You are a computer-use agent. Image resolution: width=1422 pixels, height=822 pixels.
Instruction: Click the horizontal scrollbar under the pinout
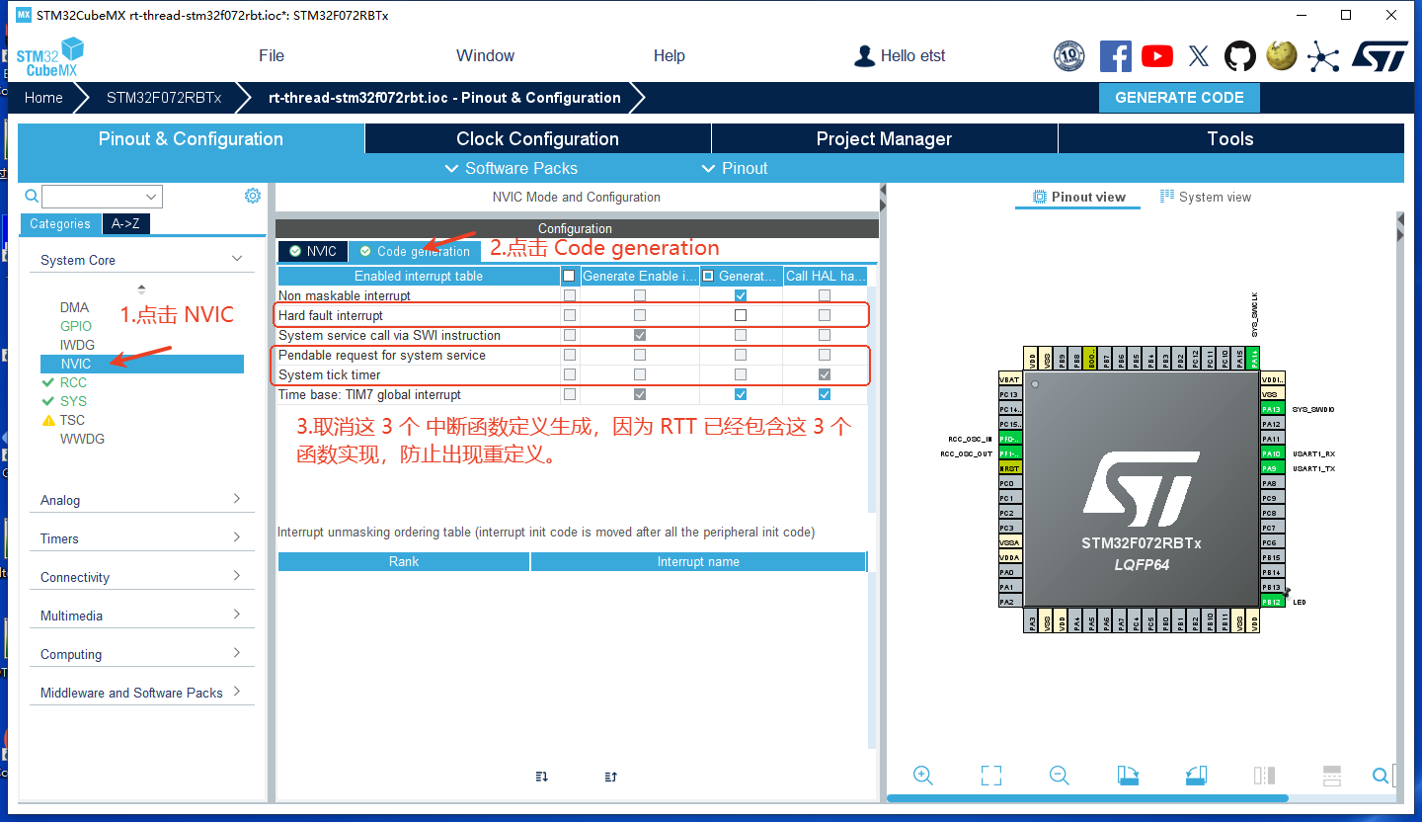click(x=1087, y=797)
